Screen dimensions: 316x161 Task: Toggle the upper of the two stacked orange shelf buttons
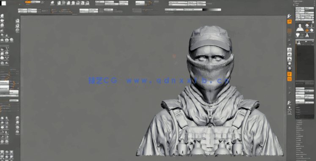tap(289, 74)
